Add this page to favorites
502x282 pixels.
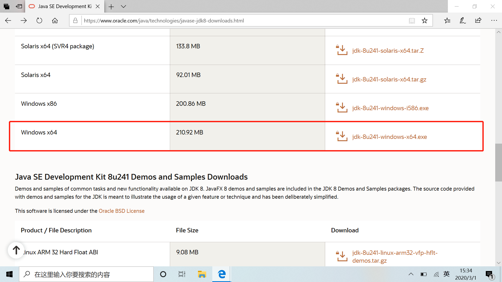coord(425,21)
